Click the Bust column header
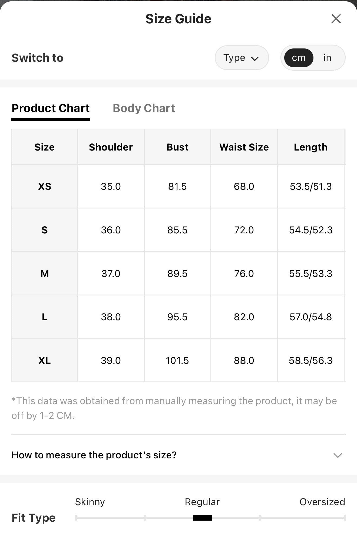The width and height of the screenshot is (357, 545). (x=177, y=147)
